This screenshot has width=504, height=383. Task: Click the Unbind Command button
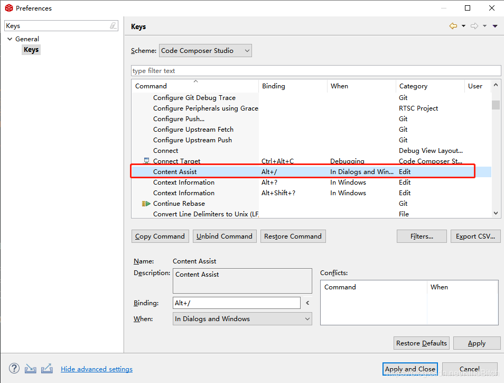(225, 236)
